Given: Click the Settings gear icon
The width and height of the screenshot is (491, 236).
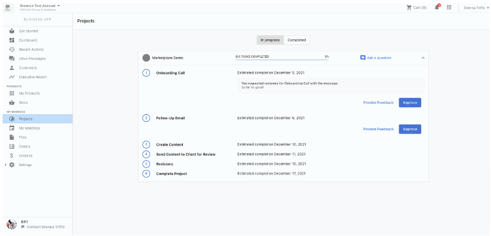Looking at the screenshot, I should pyautogui.click(x=12, y=165).
